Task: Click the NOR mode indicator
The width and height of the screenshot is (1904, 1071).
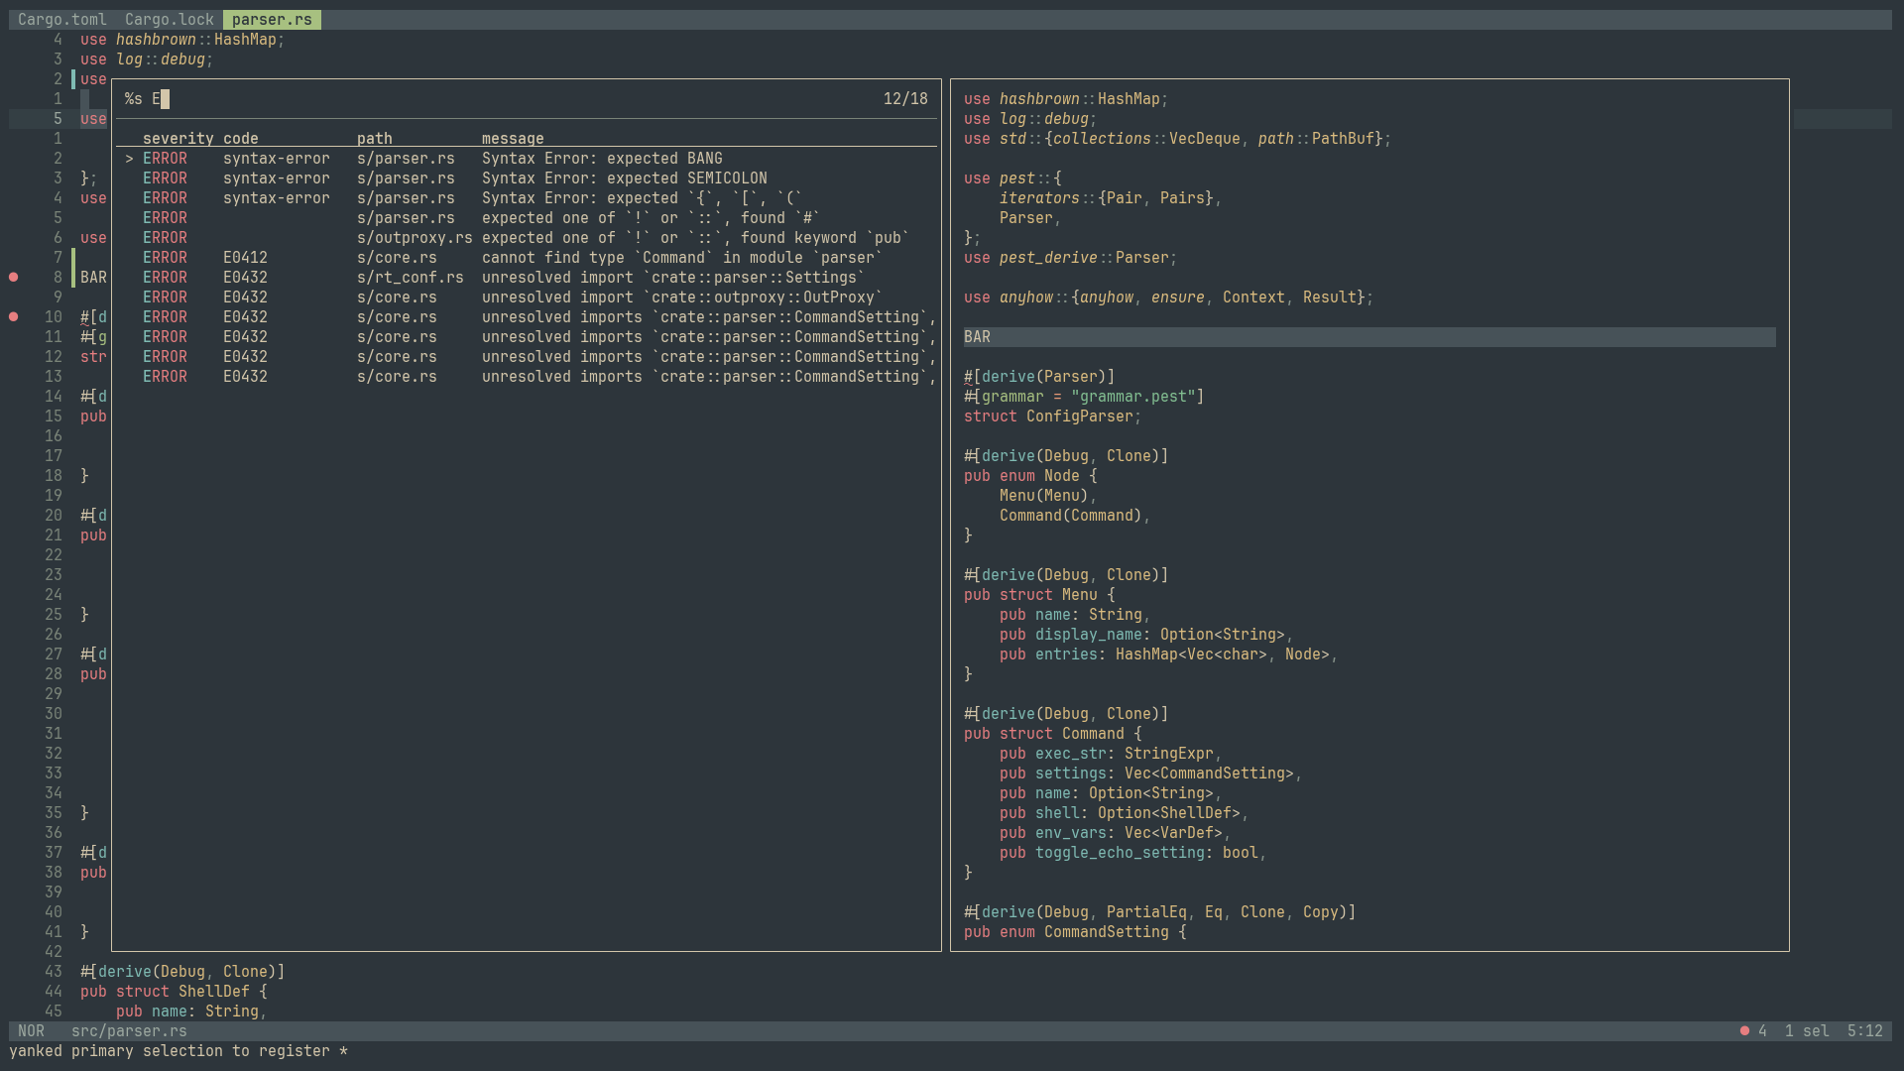Action: 31,1031
